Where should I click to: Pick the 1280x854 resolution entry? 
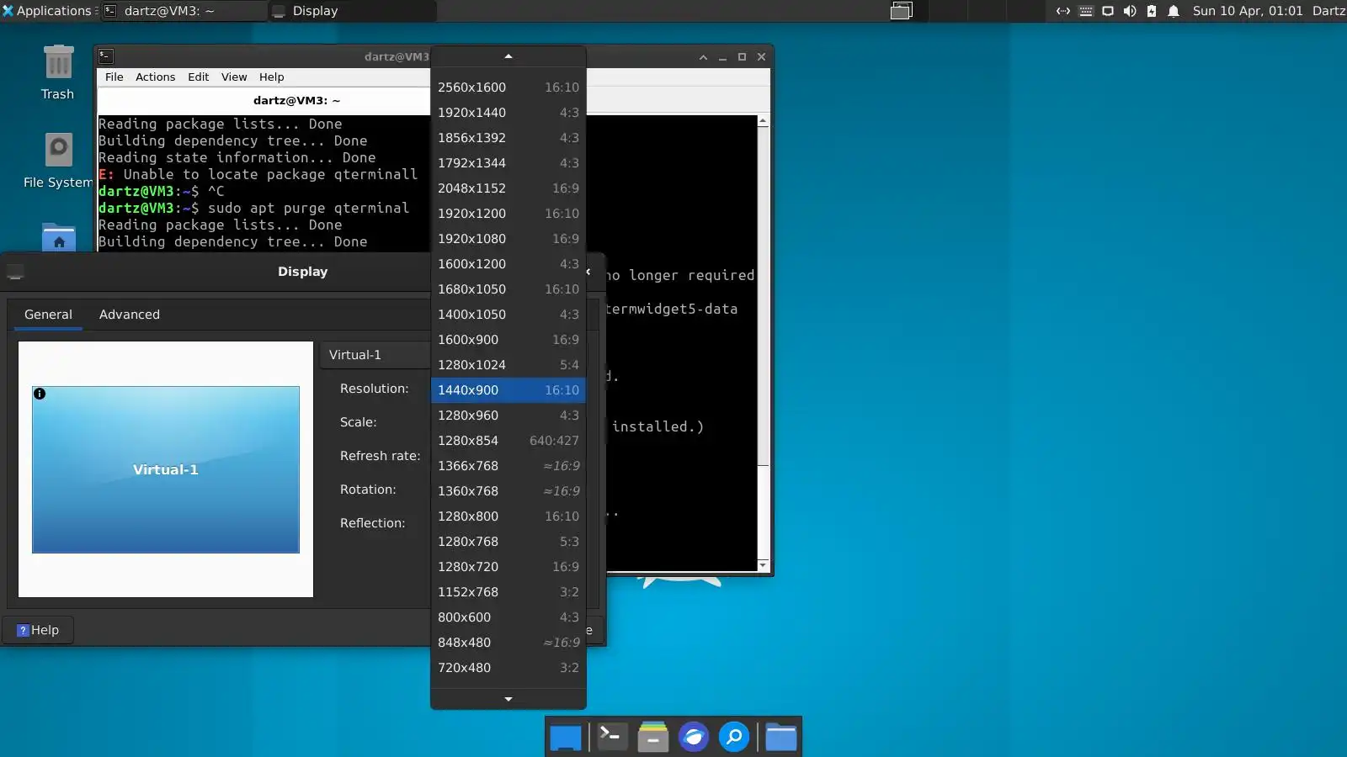pos(508,441)
